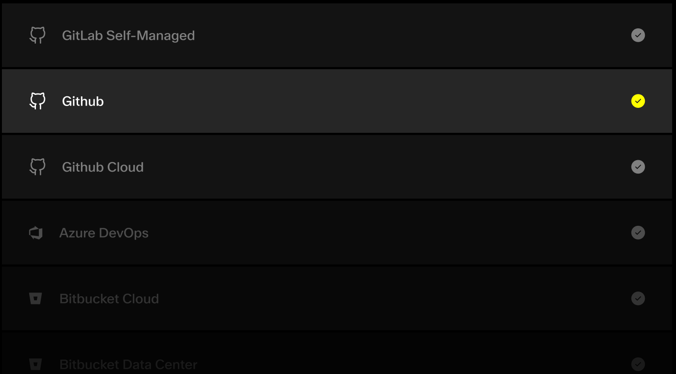This screenshot has width=676, height=374.
Task: Click the icon beside the Github label
Action: click(x=37, y=101)
